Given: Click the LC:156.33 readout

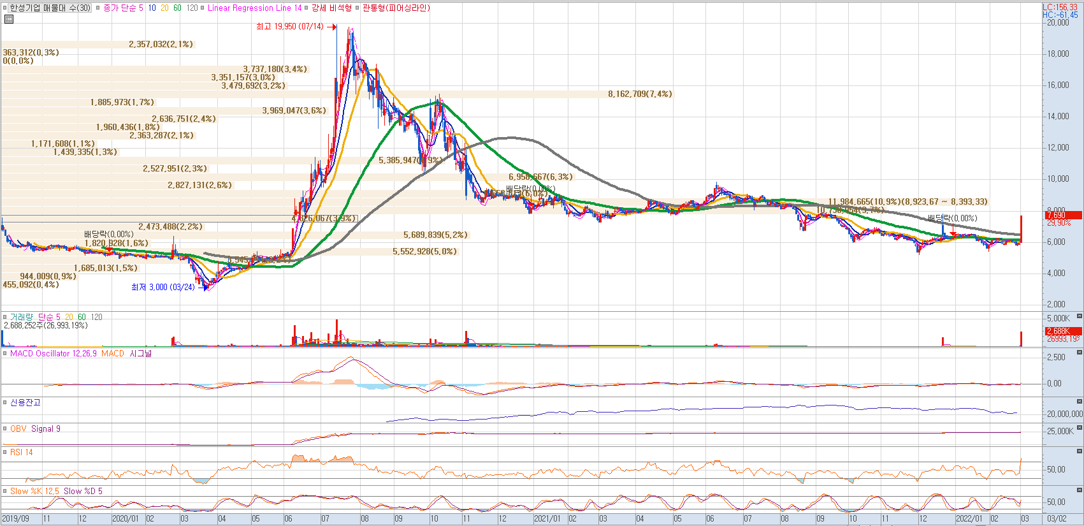Looking at the screenshot, I should click(1060, 7).
